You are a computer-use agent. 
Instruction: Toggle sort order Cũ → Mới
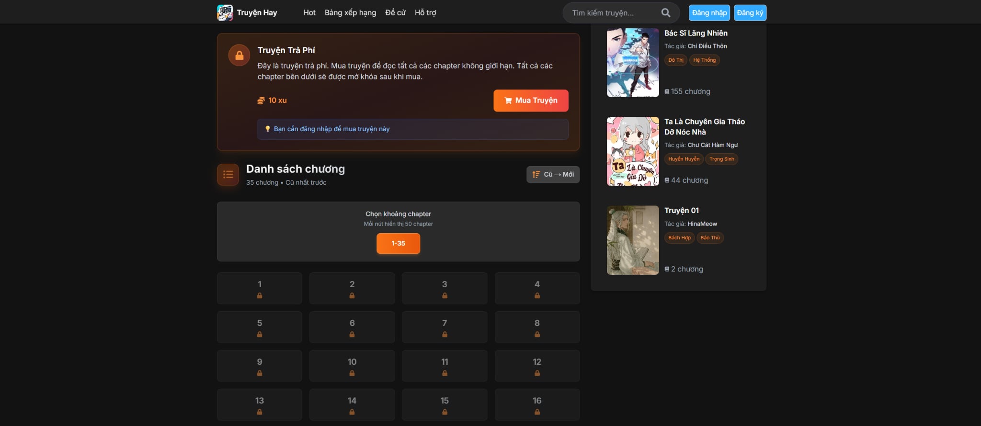coord(553,175)
